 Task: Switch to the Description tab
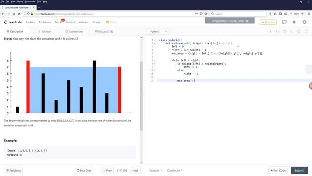pyautogui.click(x=15, y=31)
